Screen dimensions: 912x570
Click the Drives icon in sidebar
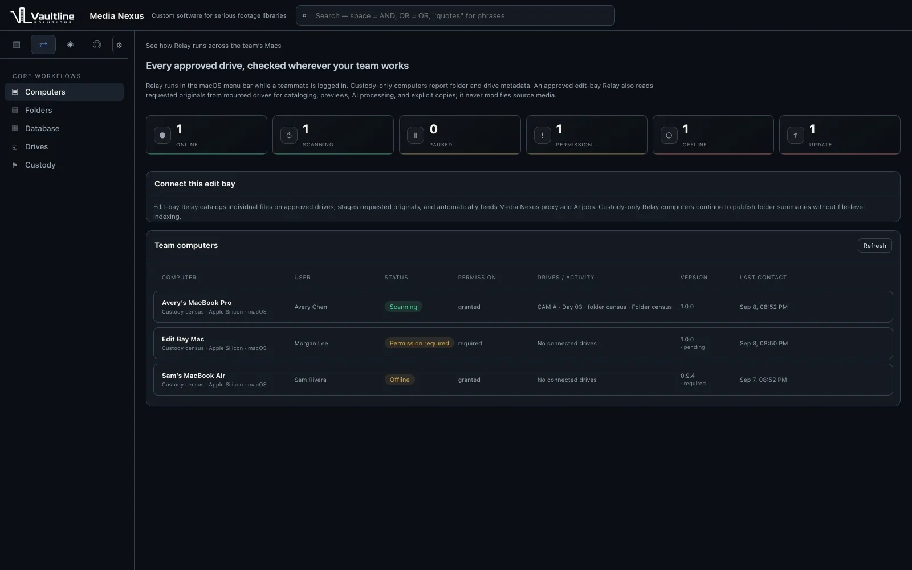15,146
